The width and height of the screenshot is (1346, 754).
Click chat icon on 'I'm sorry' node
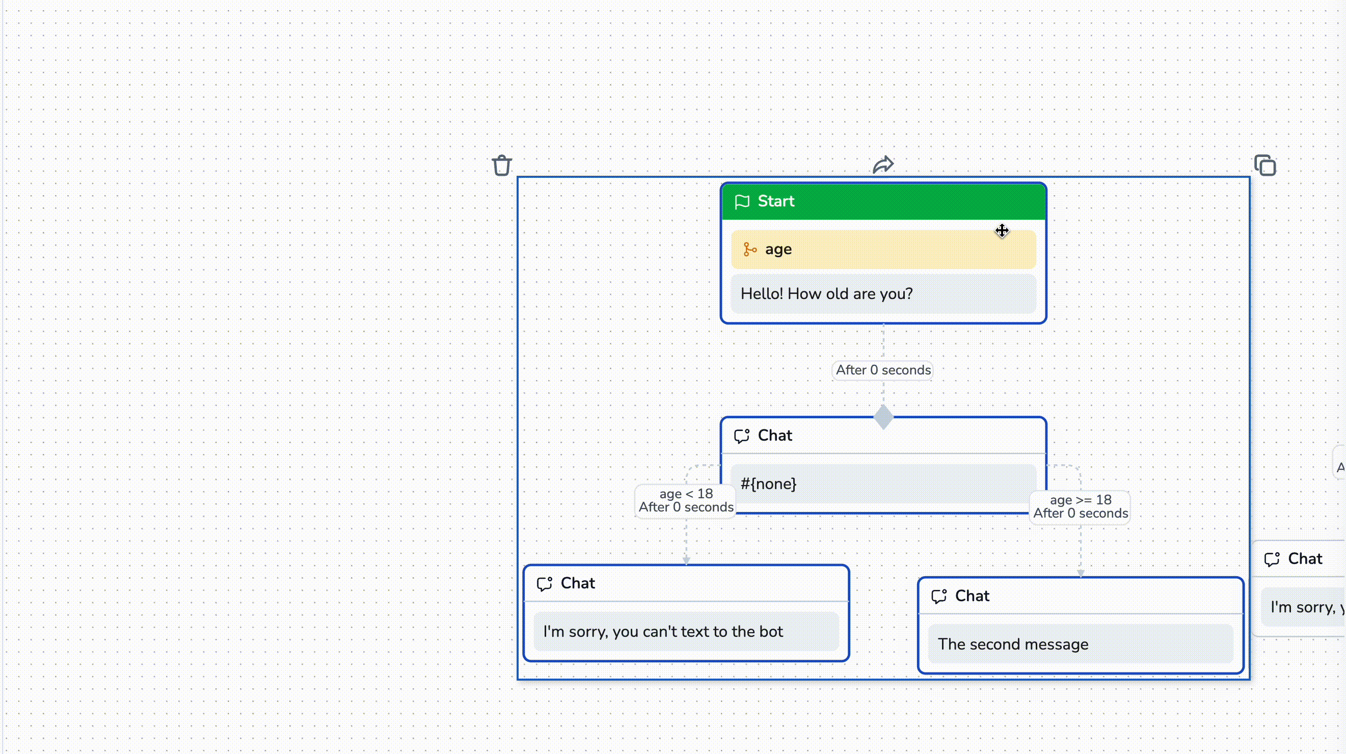[x=545, y=584]
